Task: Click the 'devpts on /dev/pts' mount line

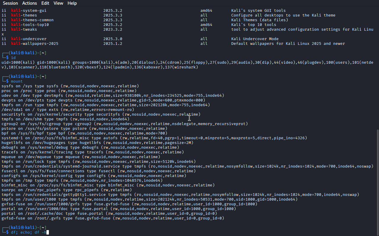Action: pyautogui.click(x=103, y=100)
